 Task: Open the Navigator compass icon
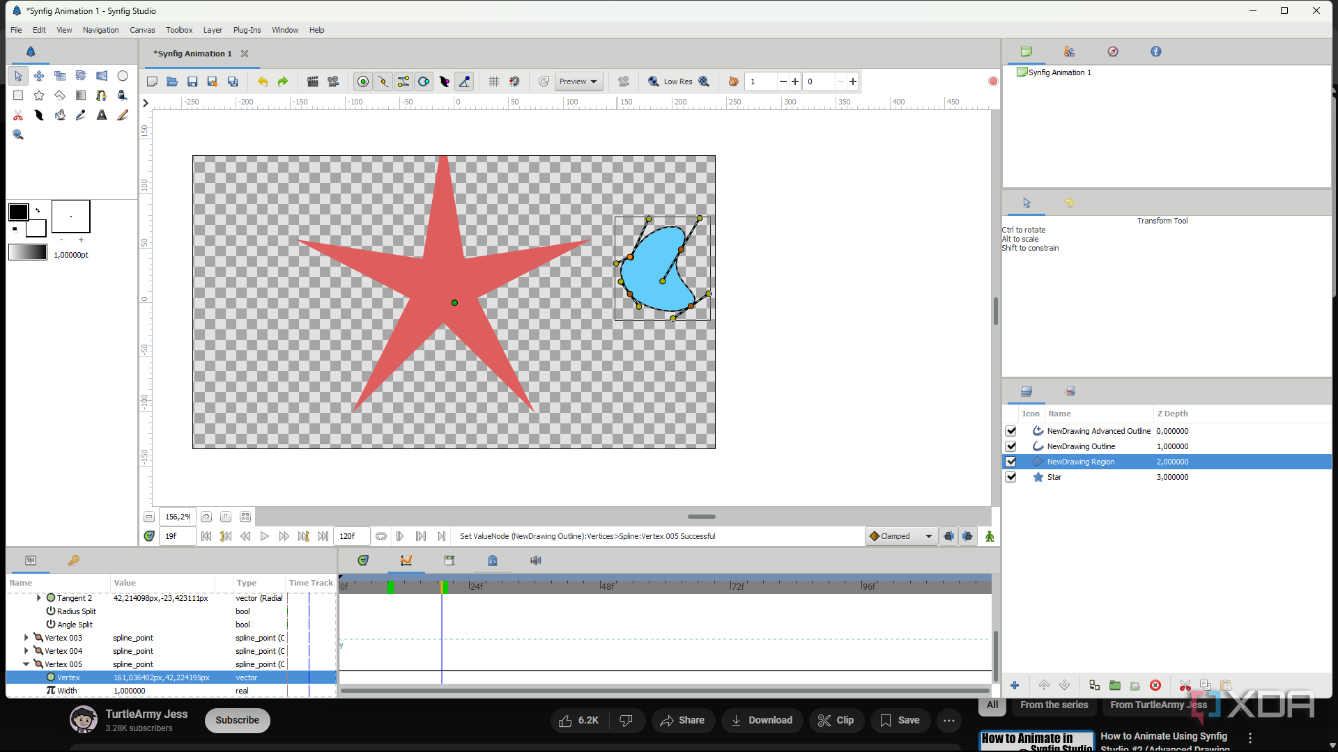1113,52
